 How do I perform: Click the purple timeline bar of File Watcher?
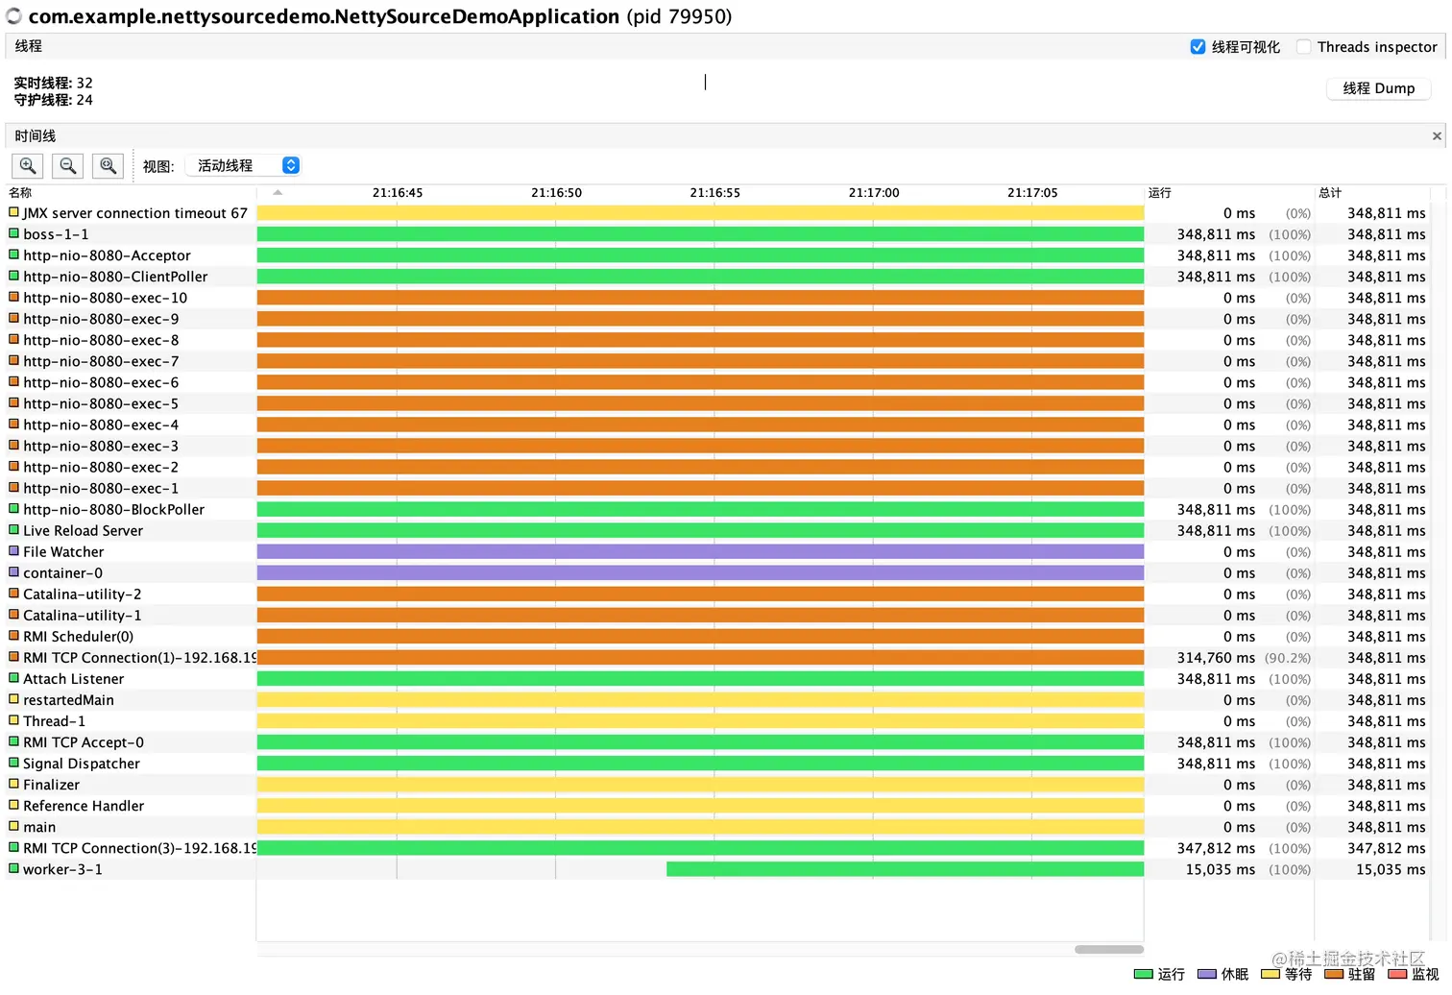700,551
